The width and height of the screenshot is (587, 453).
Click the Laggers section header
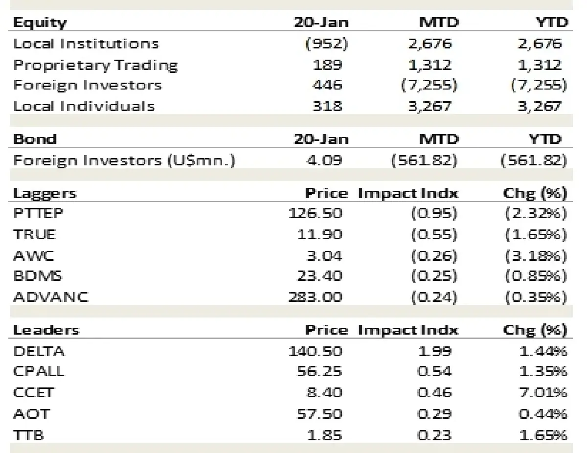45,193
